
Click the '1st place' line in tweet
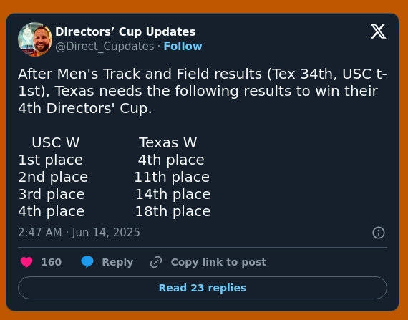click(51, 160)
